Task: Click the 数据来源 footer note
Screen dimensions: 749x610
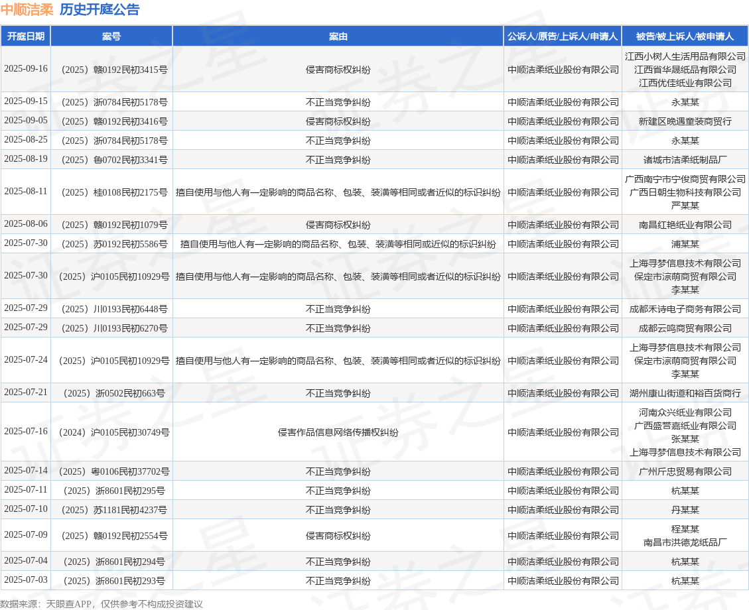Action: click(x=102, y=604)
